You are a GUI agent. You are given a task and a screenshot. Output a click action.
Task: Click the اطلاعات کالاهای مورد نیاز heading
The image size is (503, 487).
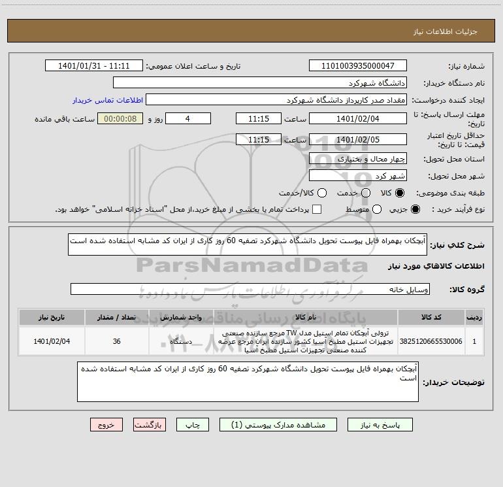[x=436, y=266]
